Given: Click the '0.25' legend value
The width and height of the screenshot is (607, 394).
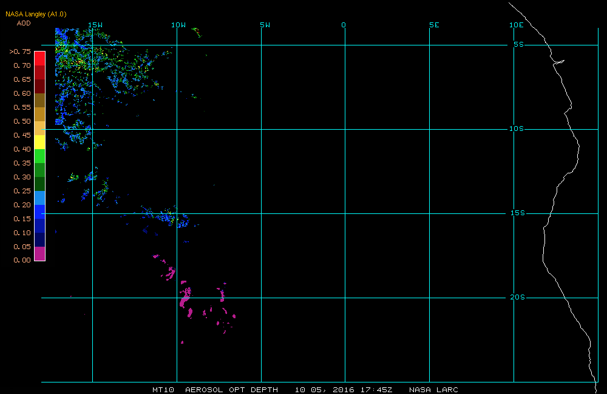Looking at the screenshot, I should [x=22, y=191].
